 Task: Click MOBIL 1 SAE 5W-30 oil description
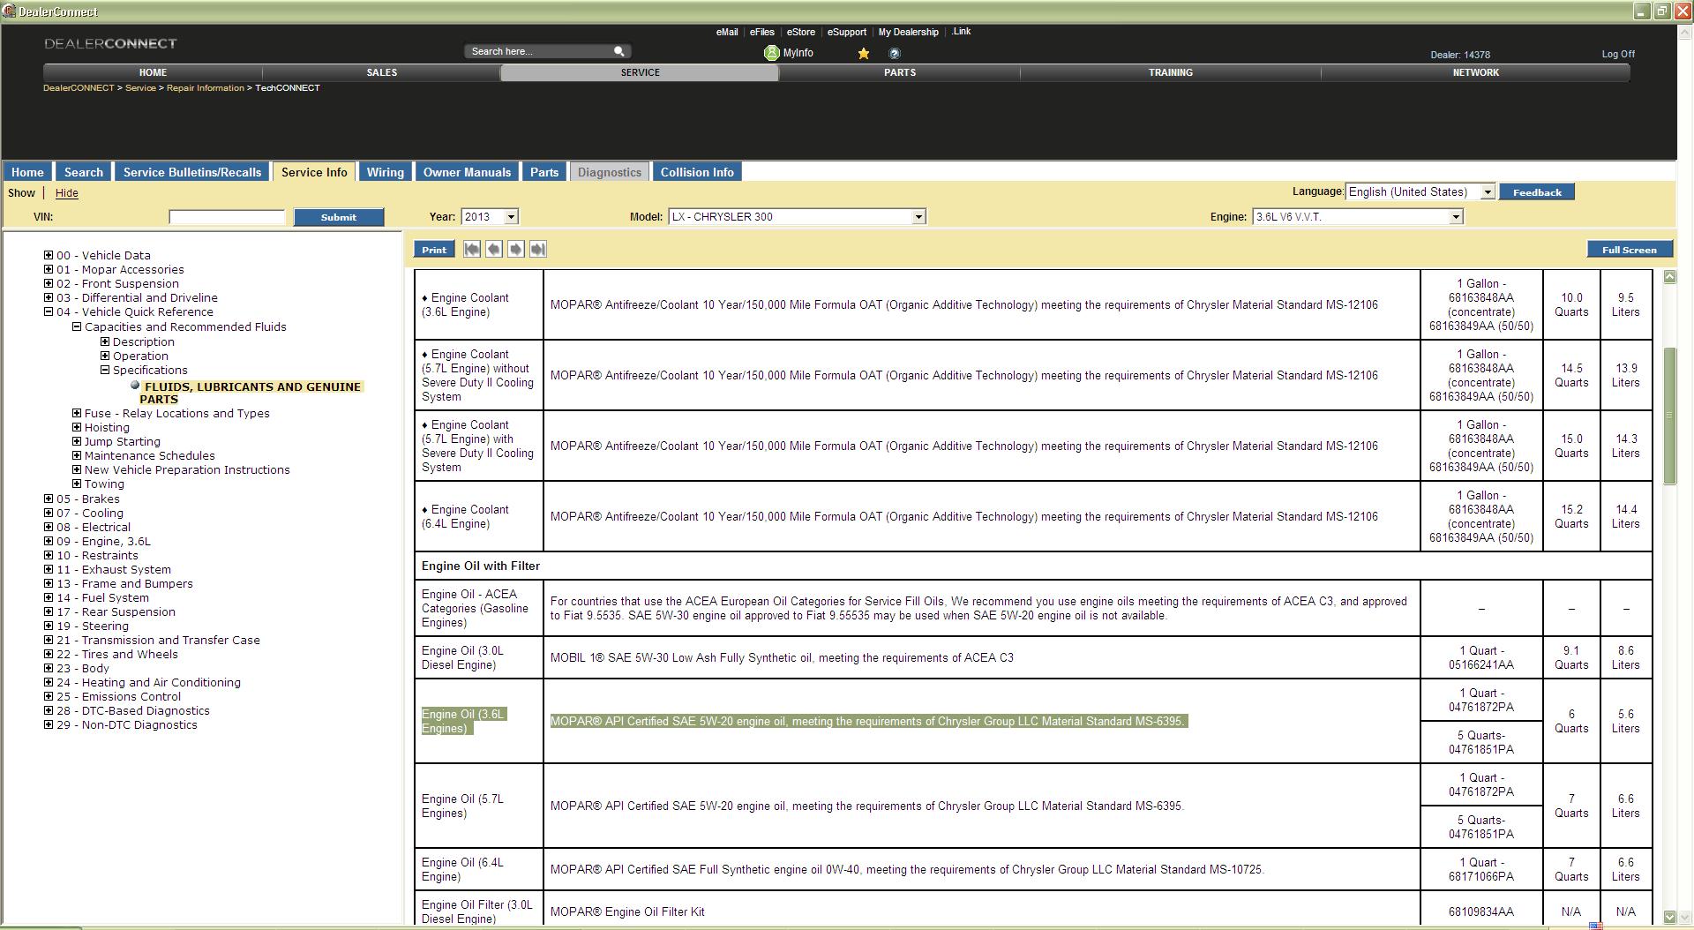pos(782,657)
